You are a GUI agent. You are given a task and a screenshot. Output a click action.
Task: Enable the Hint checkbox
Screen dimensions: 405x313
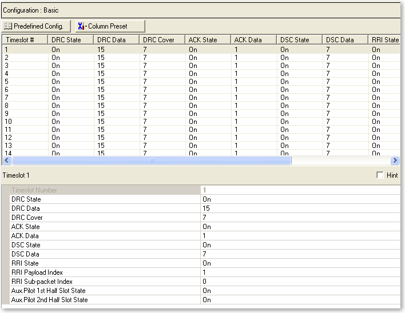[x=380, y=175]
